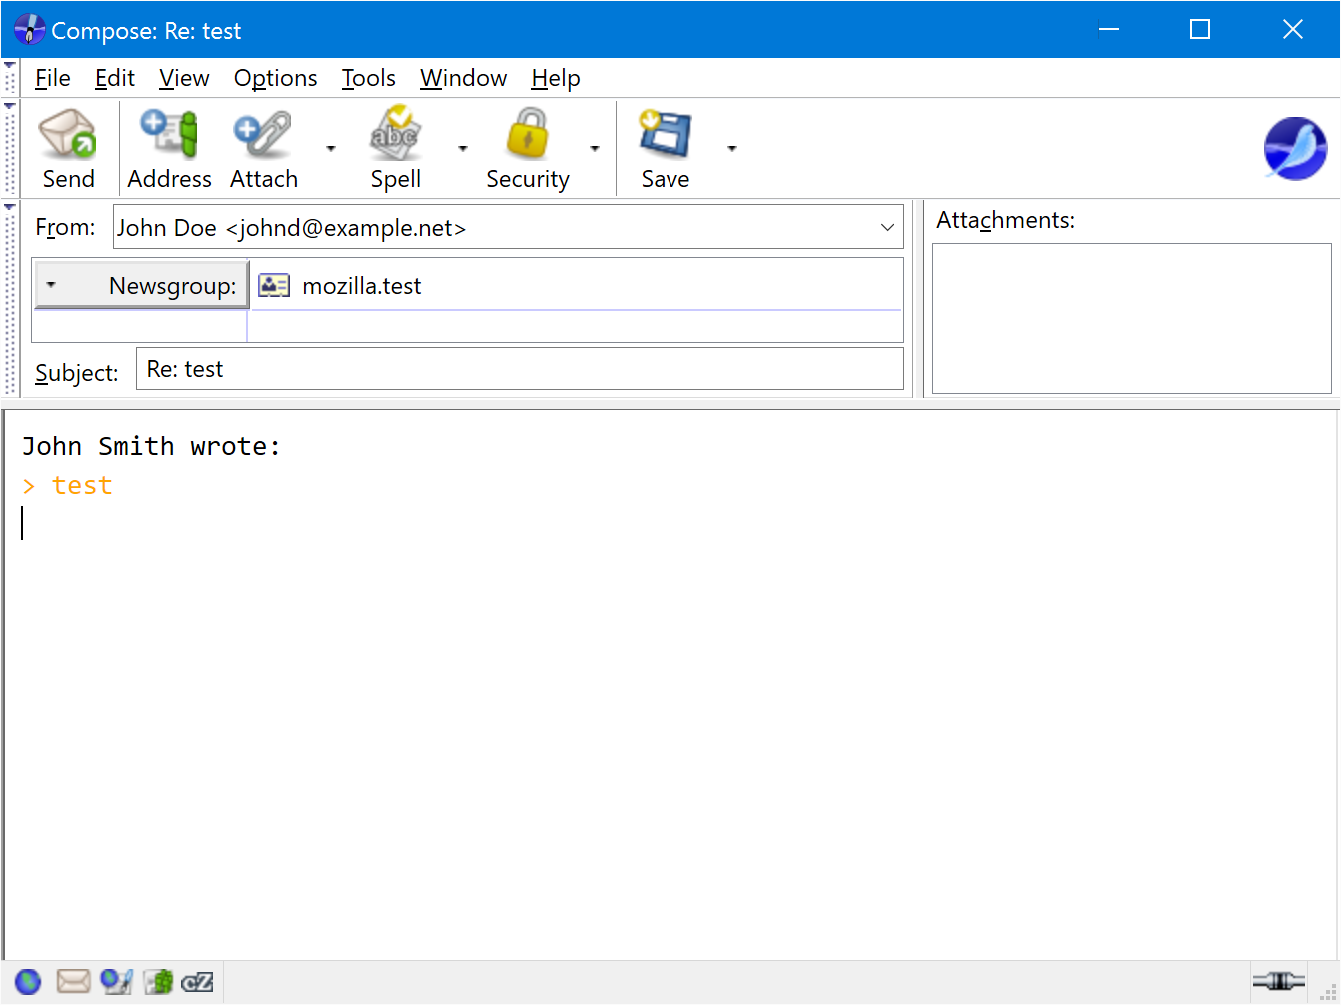Open the Options menu
The image size is (1341, 1005).
(x=275, y=78)
